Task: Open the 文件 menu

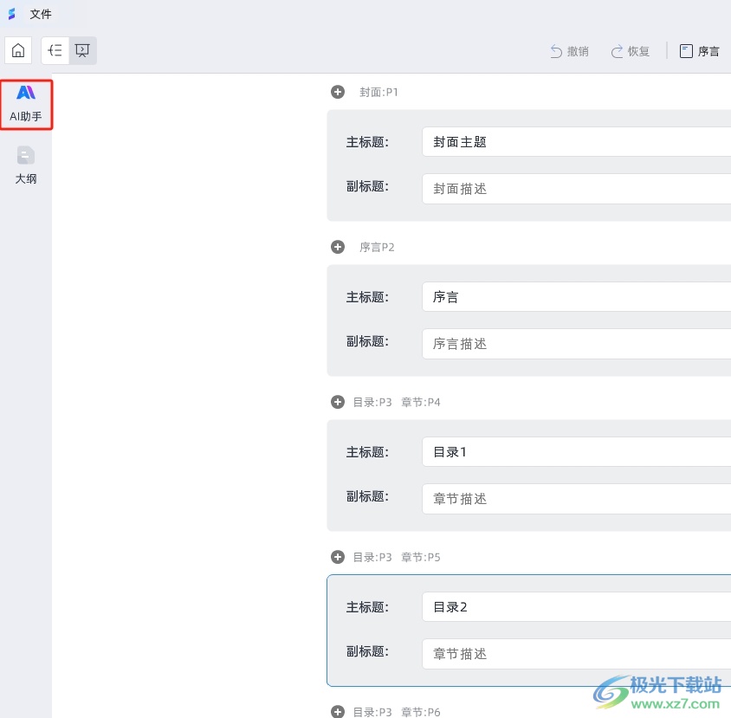Action: coord(41,14)
